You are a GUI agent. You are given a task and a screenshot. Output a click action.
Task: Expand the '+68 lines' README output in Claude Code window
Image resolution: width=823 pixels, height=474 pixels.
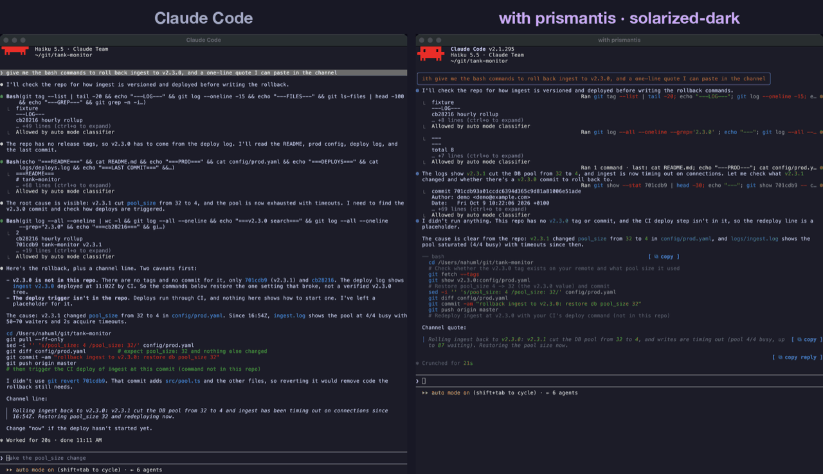[x=63, y=185]
